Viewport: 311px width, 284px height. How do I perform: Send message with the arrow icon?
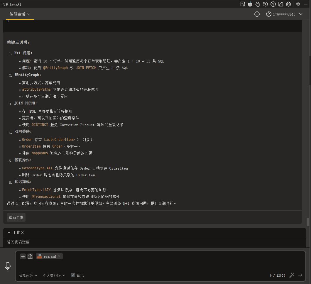300,275
